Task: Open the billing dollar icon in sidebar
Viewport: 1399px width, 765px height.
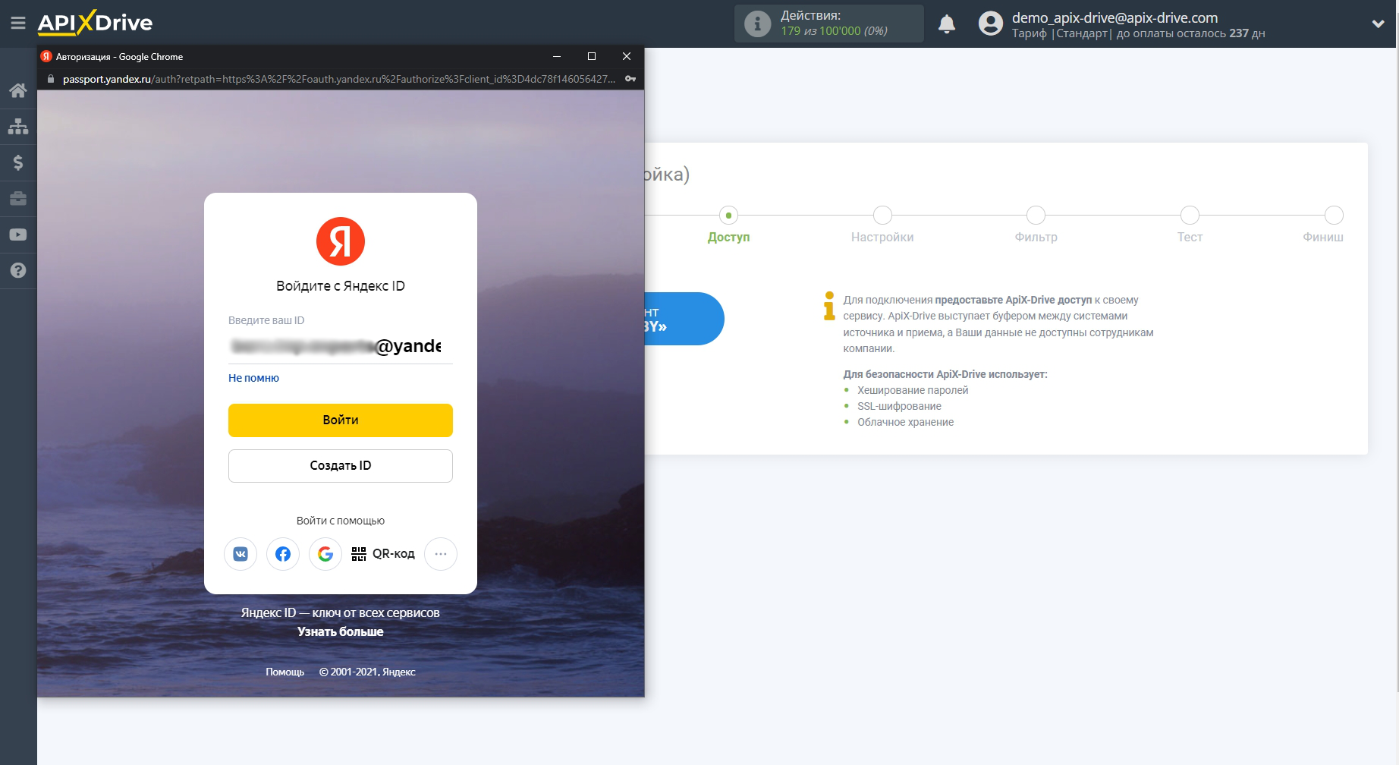Action: 18,162
